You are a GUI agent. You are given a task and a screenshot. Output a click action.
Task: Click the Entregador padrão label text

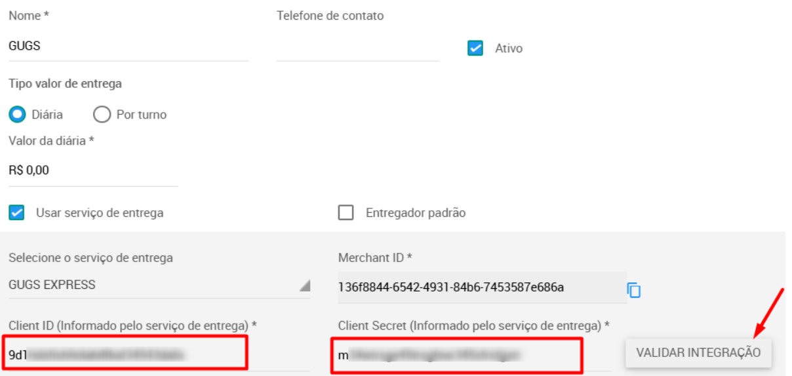click(x=416, y=213)
